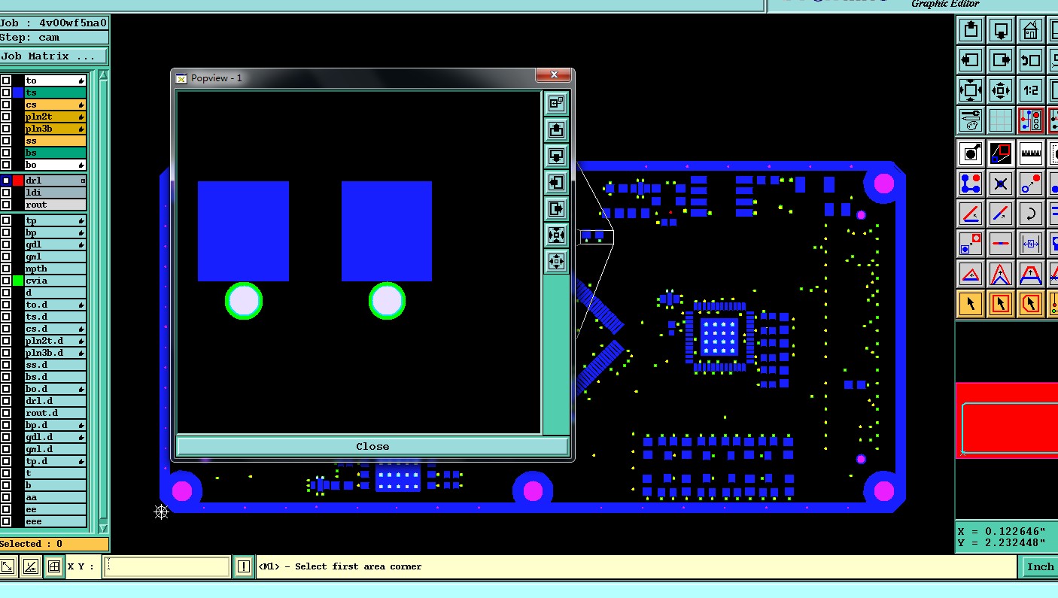Image resolution: width=1058 pixels, height=598 pixels.
Task: Click the previous view icon
Action: (x=1030, y=60)
